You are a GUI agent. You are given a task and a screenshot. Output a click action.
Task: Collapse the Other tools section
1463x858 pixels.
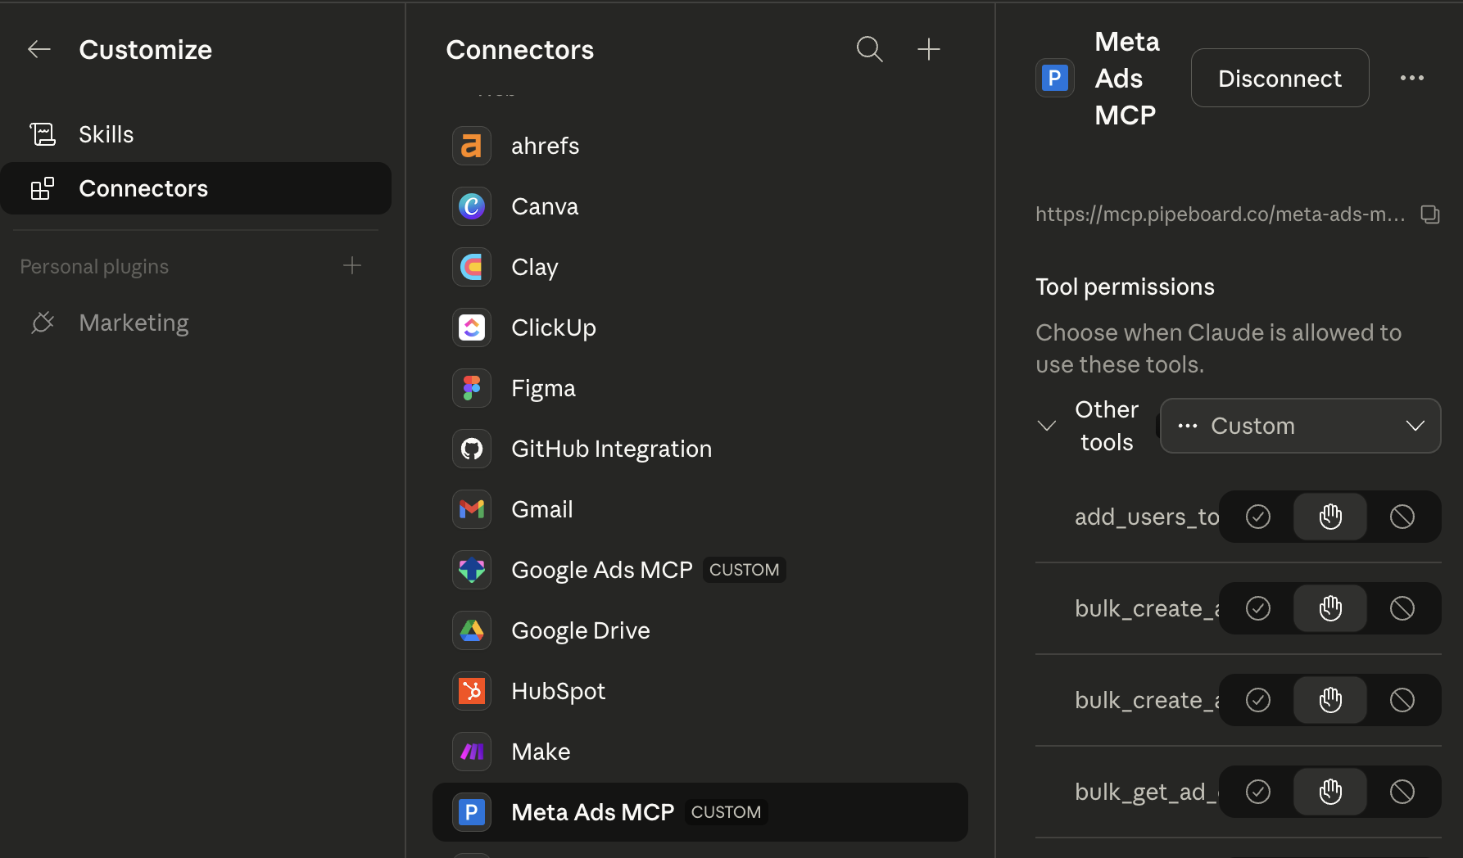1046,426
